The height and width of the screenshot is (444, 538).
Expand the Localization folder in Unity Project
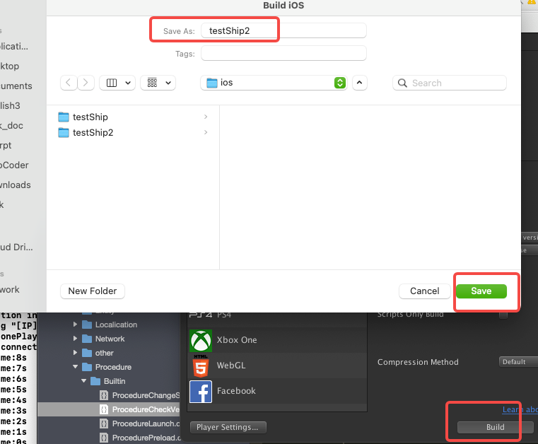click(x=75, y=325)
